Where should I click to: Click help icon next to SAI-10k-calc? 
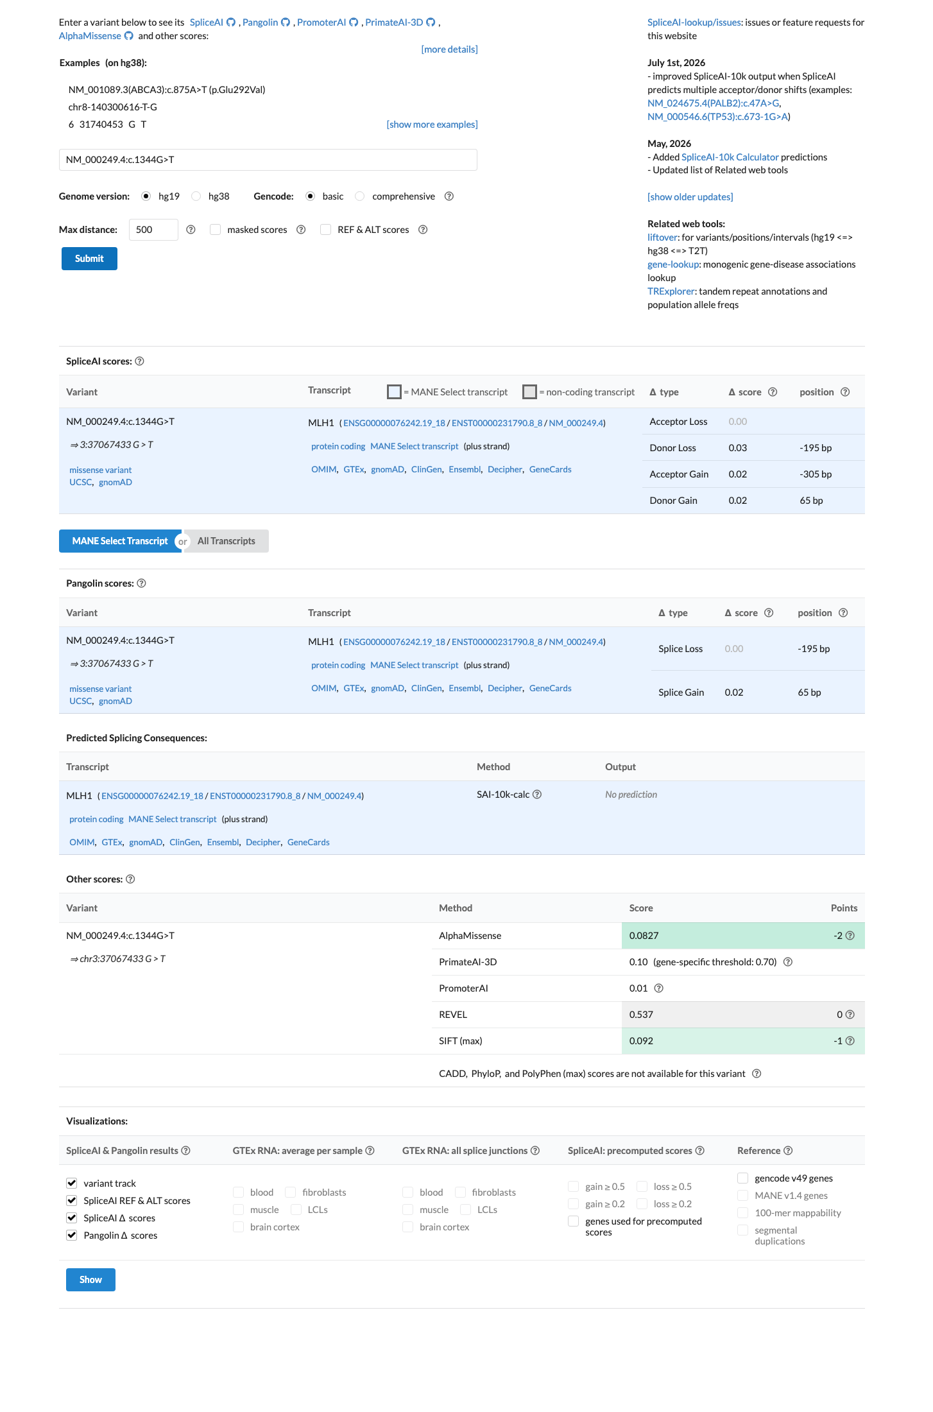[537, 795]
